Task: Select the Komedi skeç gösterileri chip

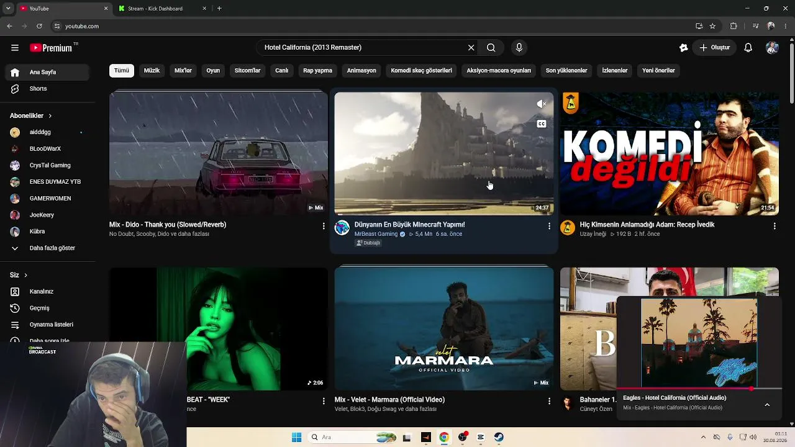Action: pos(421,71)
